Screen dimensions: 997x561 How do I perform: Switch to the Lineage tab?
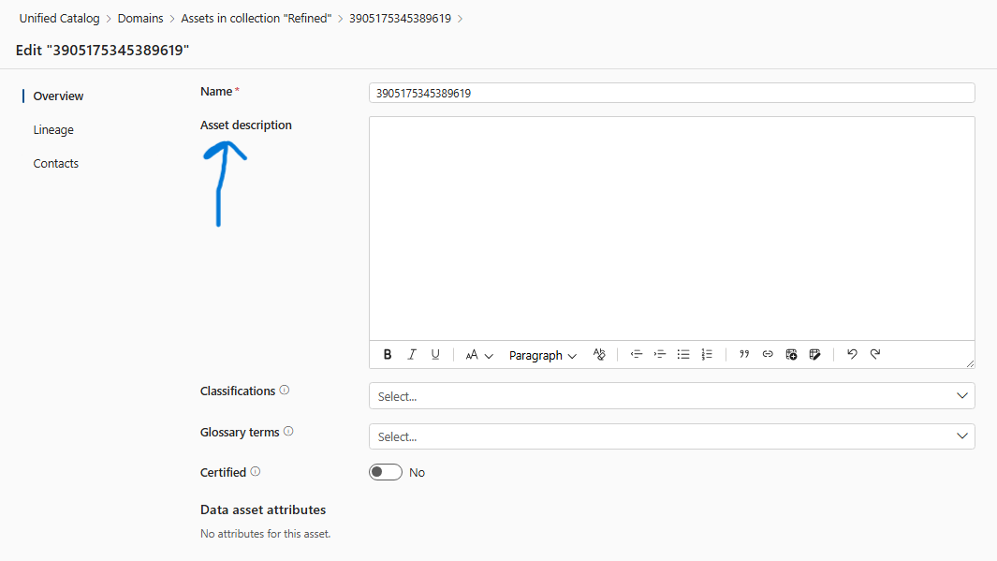pyautogui.click(x=53, y=130)
